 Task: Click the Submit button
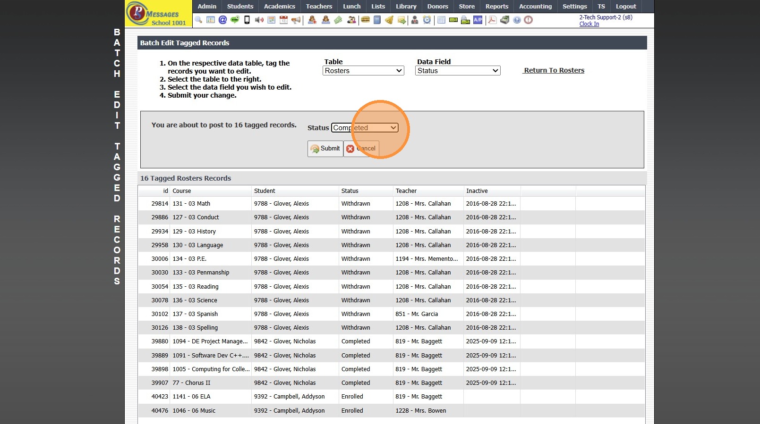tap(325, 149)
